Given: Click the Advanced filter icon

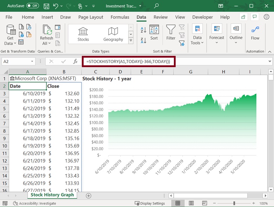Looking at the screenshot, I should pos(182,43).
